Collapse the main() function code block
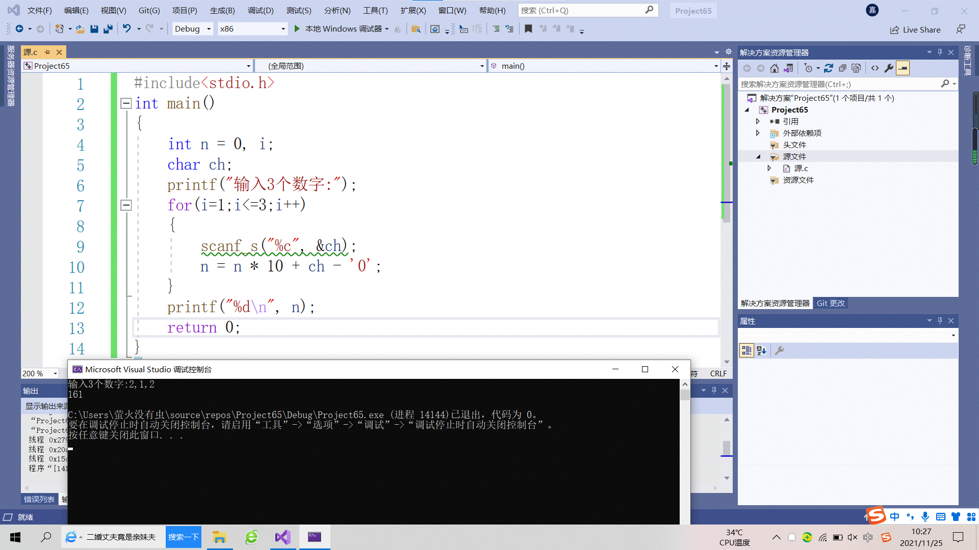Screen dimensions: 979x550 pos(126,104)
